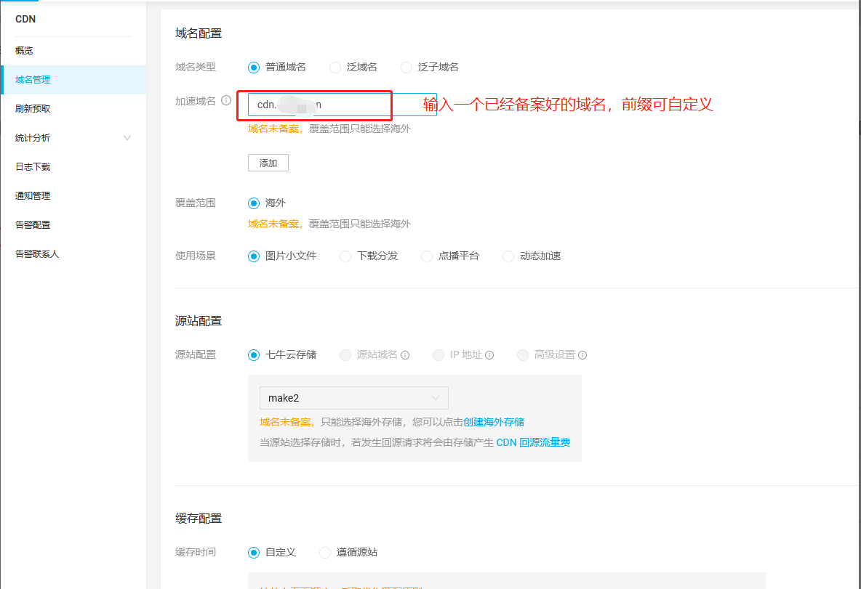Click the 域名配置 section heading

coord(199,33)
